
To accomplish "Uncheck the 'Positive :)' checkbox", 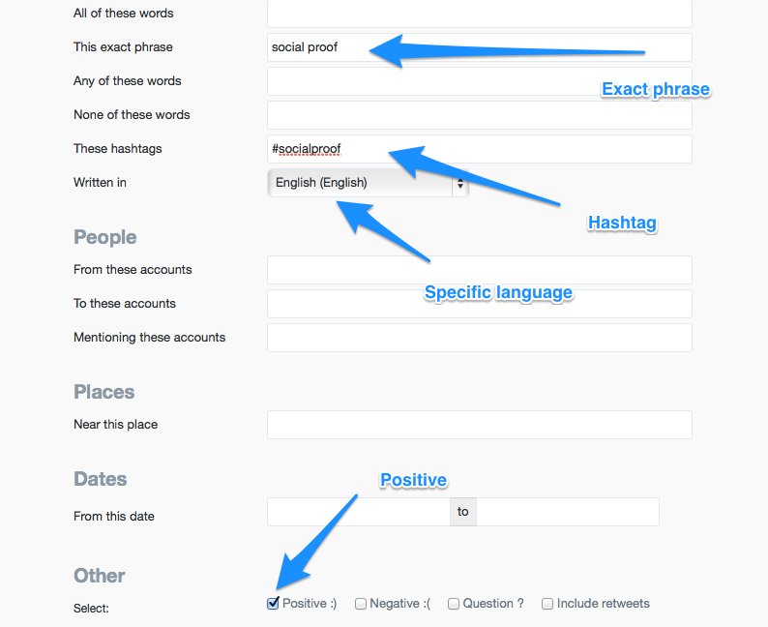I will [274, 604].
